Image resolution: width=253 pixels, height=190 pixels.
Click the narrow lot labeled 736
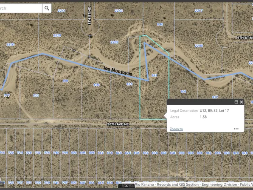(47, 153)
